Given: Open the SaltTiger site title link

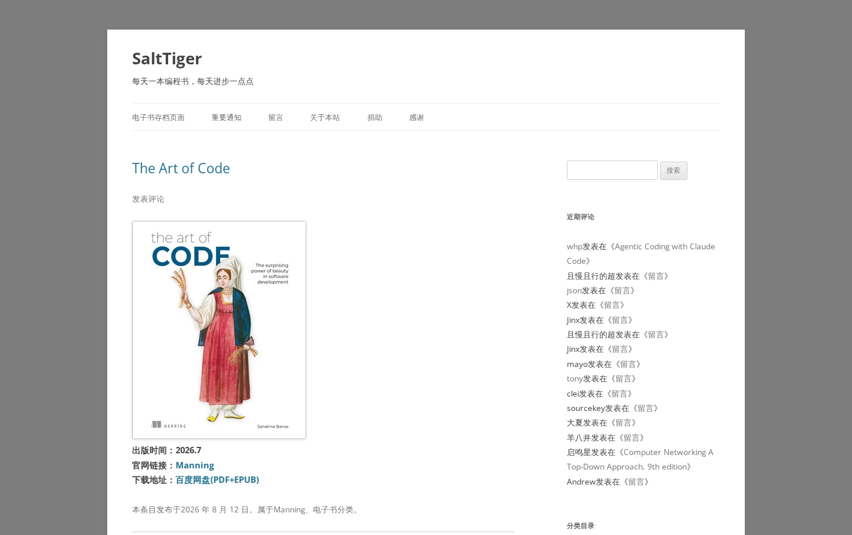Looking at the screenshot, I should pyautogui.click(x=167, y=59).
